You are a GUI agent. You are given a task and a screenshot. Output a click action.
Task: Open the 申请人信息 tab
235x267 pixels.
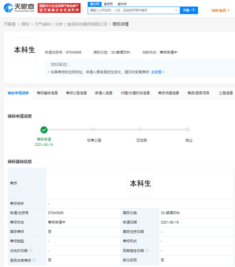[x=104, y=93]
